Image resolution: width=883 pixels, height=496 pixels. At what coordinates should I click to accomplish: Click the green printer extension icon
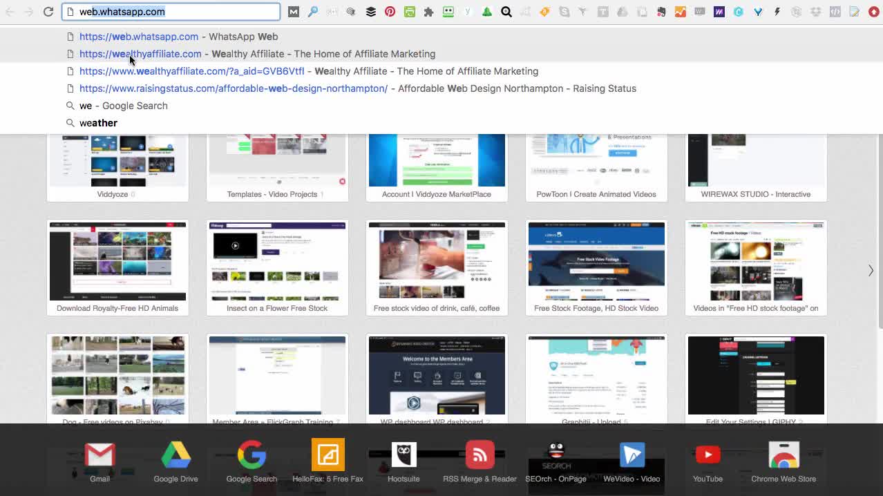tap(410, 12)
